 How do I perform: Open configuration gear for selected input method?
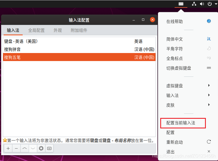coord(41,148)
